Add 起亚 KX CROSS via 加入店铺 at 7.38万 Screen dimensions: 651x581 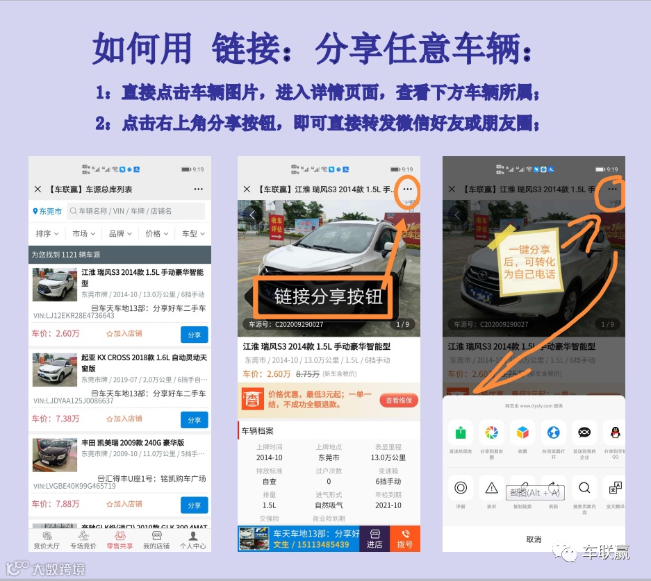point(124,419)
